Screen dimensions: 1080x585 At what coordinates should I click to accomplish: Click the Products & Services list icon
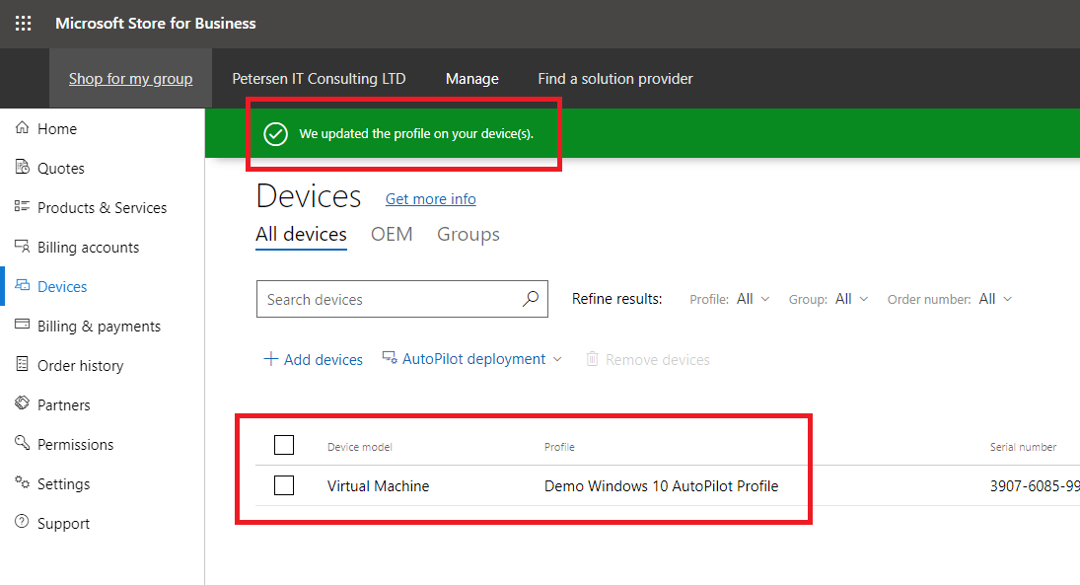click(22, 207)
